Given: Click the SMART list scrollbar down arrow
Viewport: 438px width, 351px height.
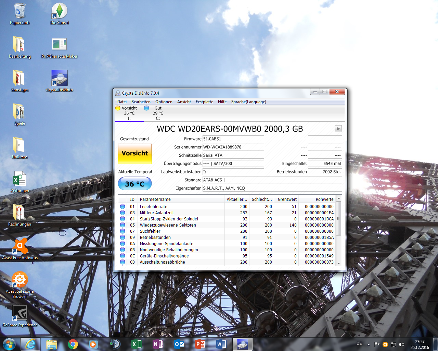Looking at the screenshot, I should point(339,263).
